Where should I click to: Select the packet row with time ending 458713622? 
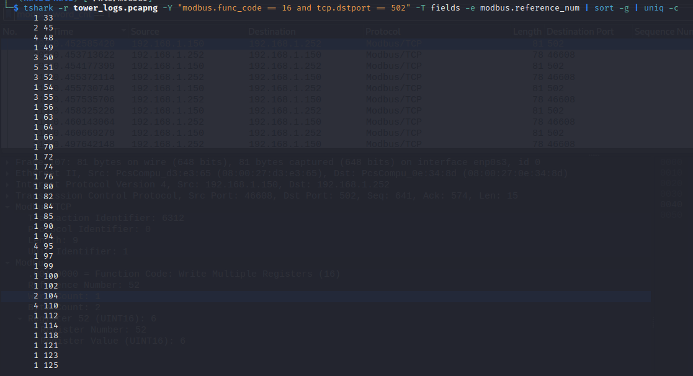(310, 55)
